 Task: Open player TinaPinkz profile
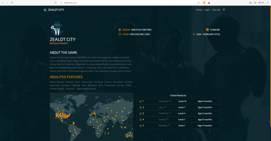(164, 114)
